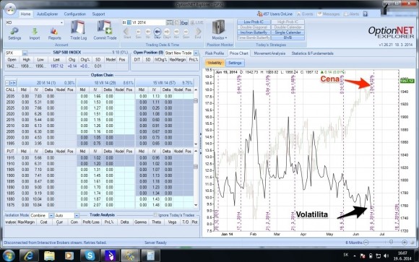Open the Messages item

pyautogui.click(x=329, y=14)
